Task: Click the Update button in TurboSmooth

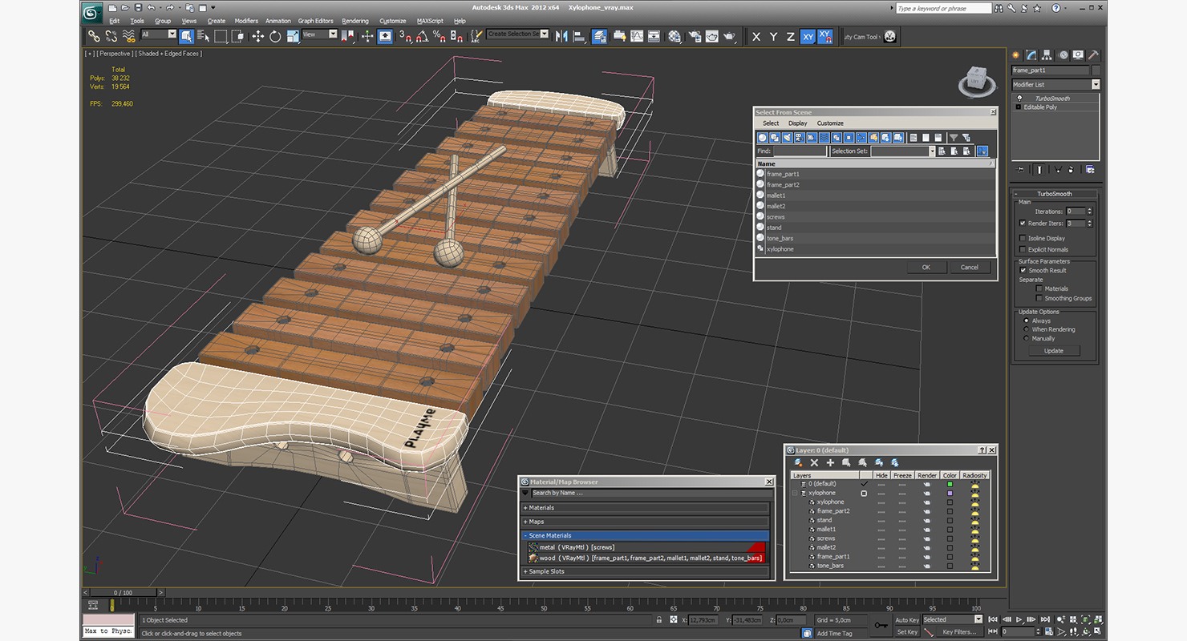Action: pyautogui.click(x=1054, y=350)
